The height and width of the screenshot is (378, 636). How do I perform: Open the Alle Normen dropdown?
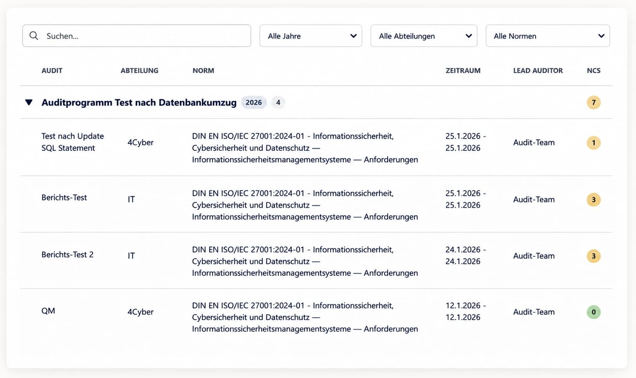[548, 36]
